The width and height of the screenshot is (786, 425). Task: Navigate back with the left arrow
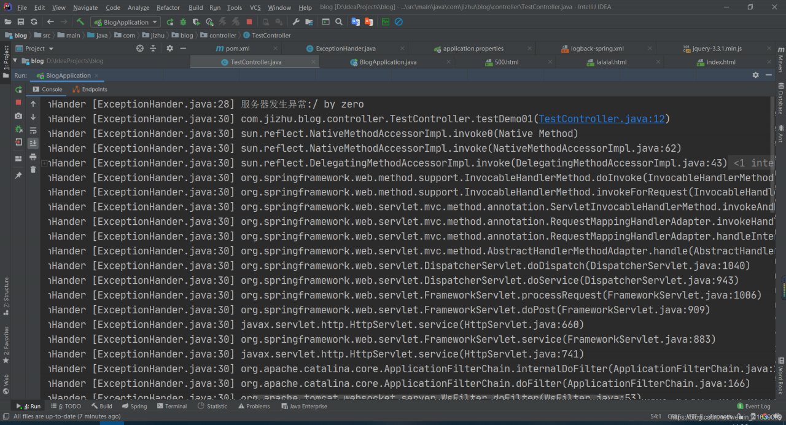pos(50,21)
